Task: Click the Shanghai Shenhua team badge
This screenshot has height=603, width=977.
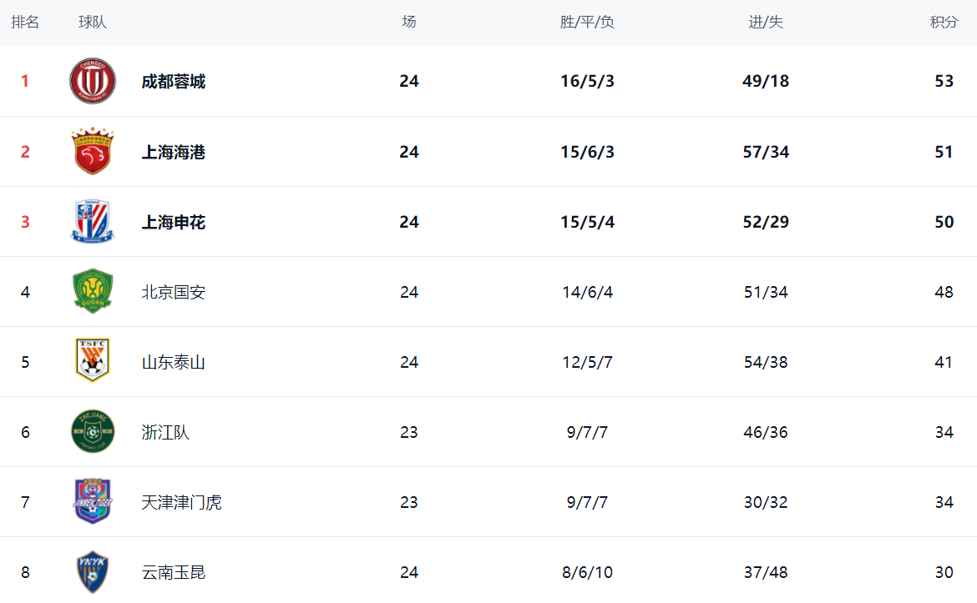Action: [x=92, y=222]
